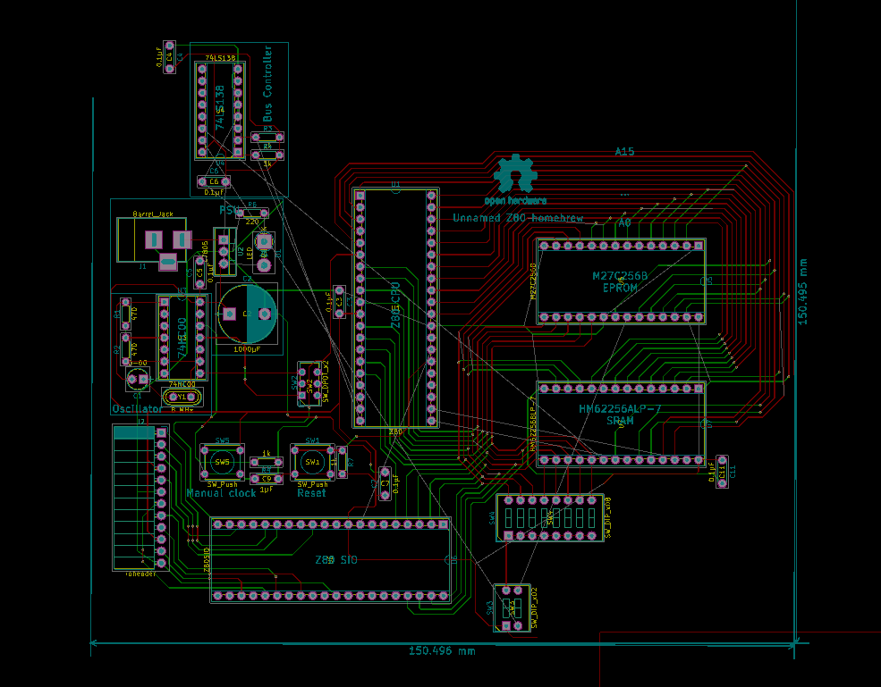
Task: Select the R2 resistor footprint
Action: tap(126, 349)
